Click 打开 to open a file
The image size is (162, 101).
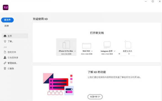7,26
